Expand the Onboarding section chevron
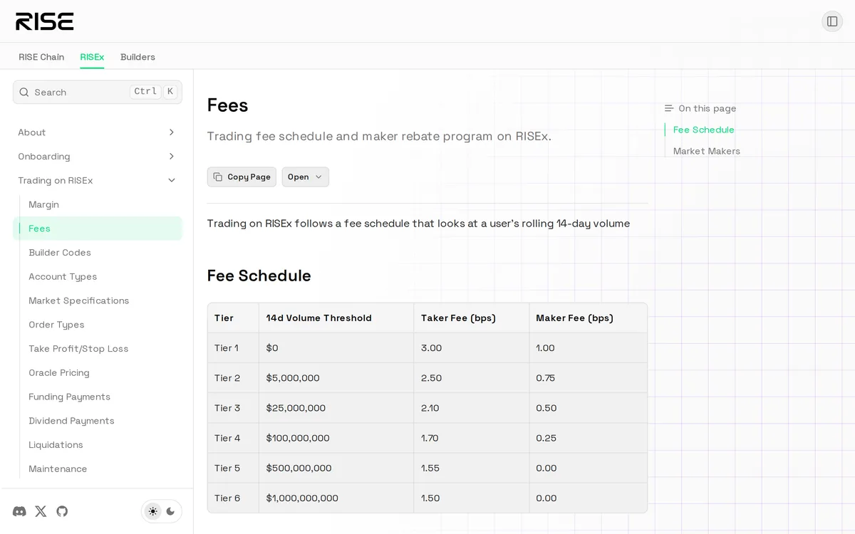The width and height of the screenshot is (855, 534). (x=171, y=157)
